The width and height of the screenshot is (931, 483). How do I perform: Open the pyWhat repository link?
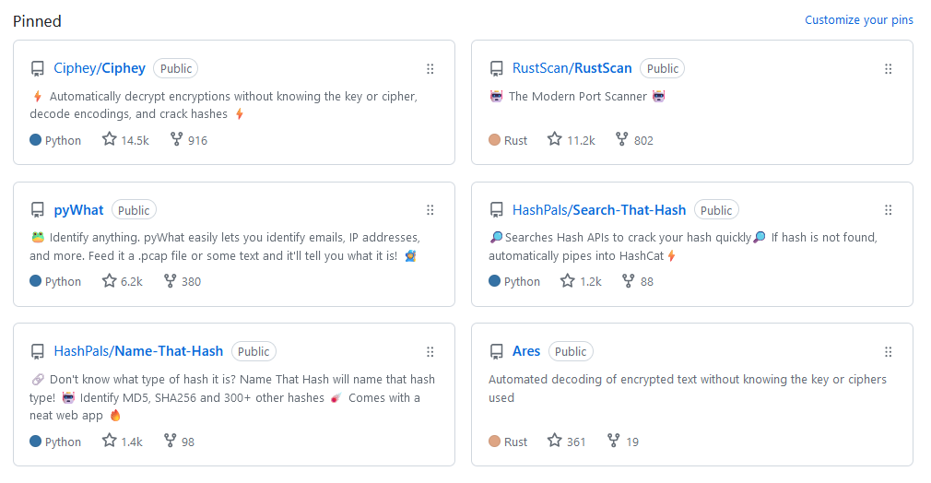coord(78,210)
